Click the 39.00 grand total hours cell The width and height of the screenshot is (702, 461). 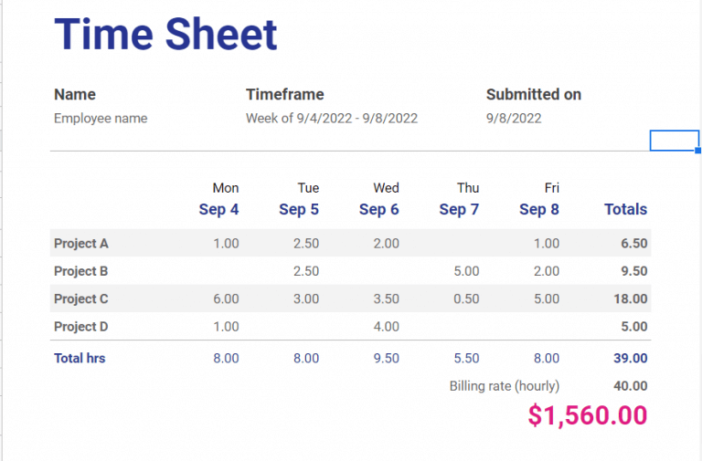(631, 359)
